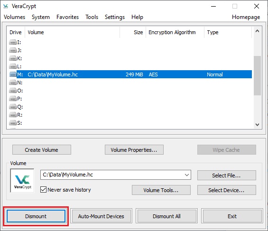Viewport: 268px width, 231px height.
Task: Select the Q: drive slot icon
Action: pos(13,107)
